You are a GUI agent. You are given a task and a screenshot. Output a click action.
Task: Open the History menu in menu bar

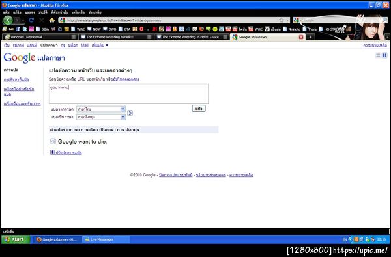pos(43,12)
